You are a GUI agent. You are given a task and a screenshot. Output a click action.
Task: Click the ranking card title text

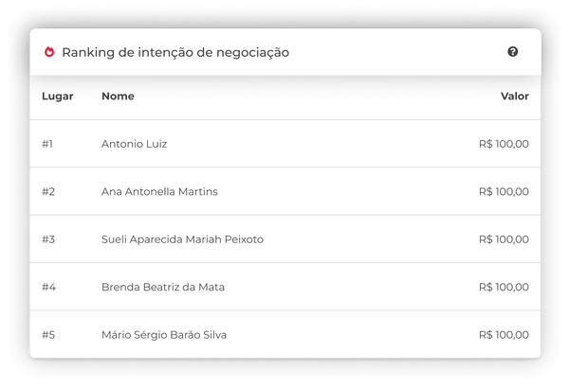click(175, 53)
